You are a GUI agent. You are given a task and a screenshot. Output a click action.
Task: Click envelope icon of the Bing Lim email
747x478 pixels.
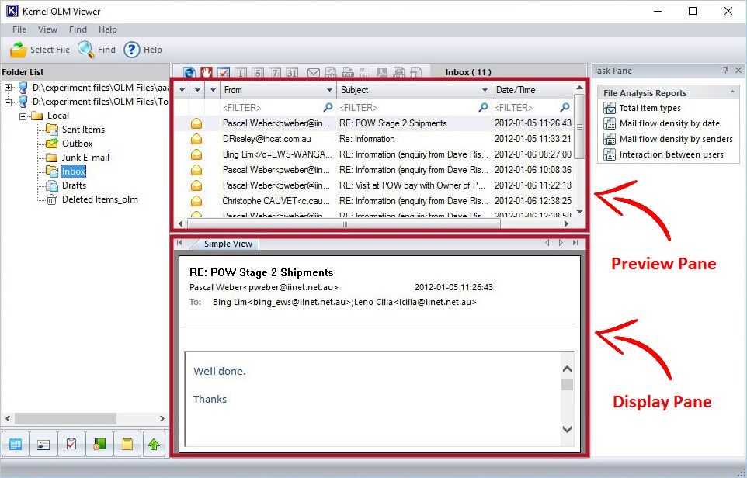196,154
